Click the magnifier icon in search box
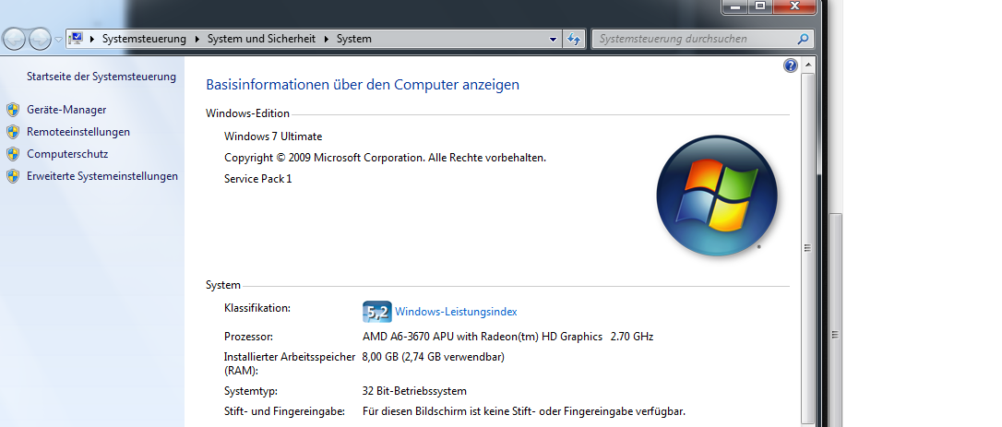1002x427 pixels. [x=802, y=39]
